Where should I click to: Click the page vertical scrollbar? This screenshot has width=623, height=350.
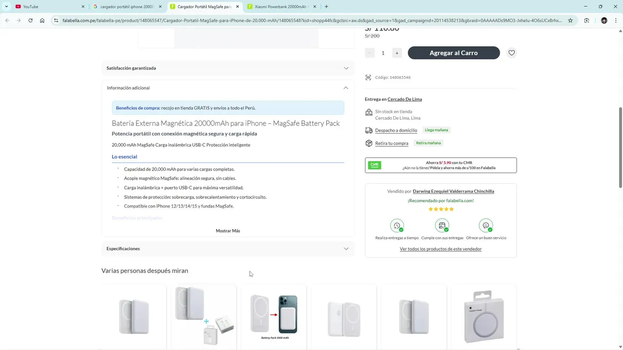[x=620, y=147]
